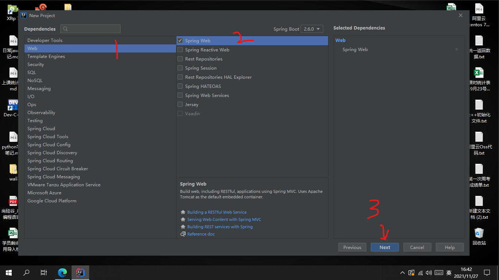
Task: Click home icon beside Building a RESTful Web Service
Action: click(183, 212)
